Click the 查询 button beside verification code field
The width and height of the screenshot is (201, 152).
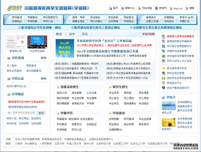(41, 113)
